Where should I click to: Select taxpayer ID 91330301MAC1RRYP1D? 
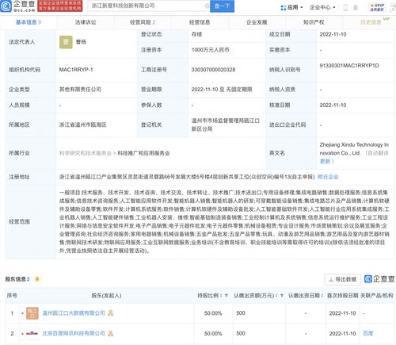pyautogui.click(x=349, y=66)
